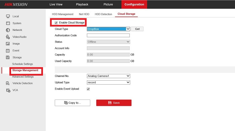Open Event calendar icon
This screenshot has height=131, width=235.
click(8, 51)
